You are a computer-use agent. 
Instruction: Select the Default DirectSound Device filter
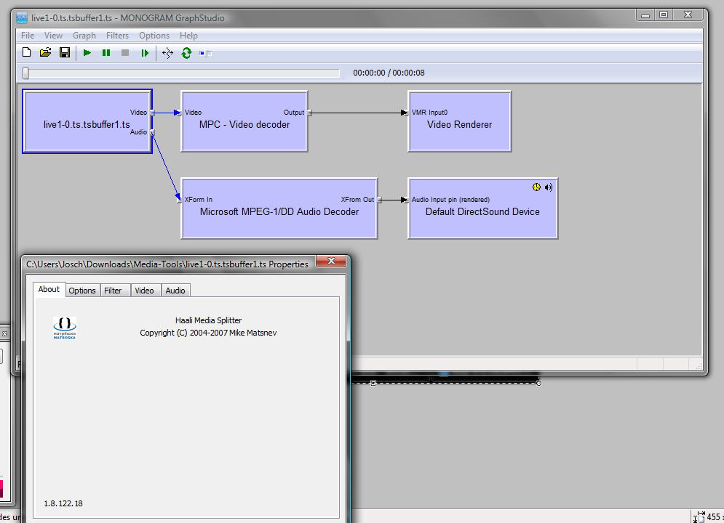click(x=482, y=208)
